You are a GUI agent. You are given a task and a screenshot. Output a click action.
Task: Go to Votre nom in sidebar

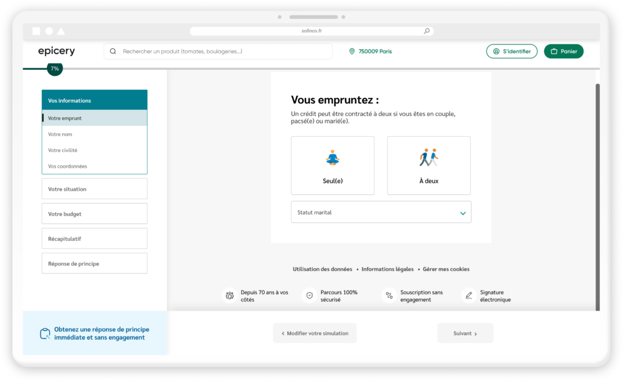pos(60,134)
